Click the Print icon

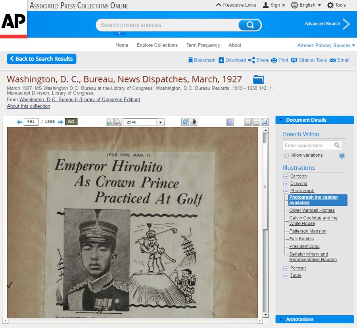coord(274,60)
